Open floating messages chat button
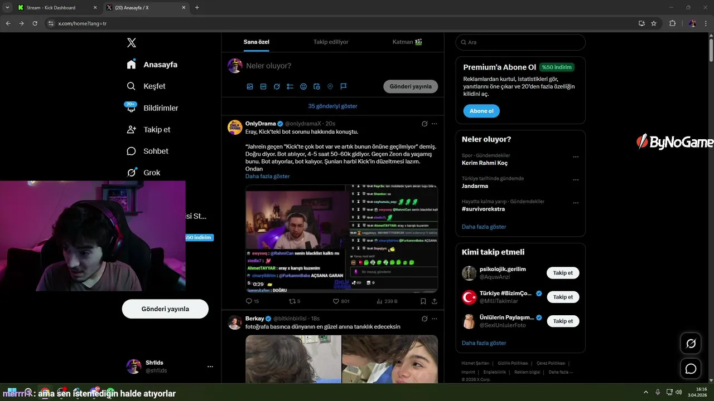 (691, 369)
